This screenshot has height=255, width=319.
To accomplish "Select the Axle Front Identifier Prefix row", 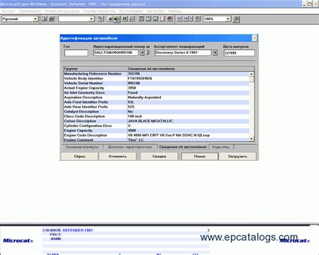I will 156,102.
